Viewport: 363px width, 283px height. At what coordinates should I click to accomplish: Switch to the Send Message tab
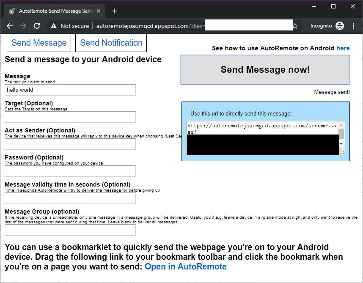click(39, 43)
